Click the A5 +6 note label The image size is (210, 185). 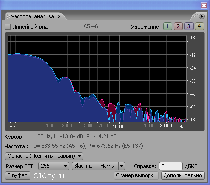90,26
